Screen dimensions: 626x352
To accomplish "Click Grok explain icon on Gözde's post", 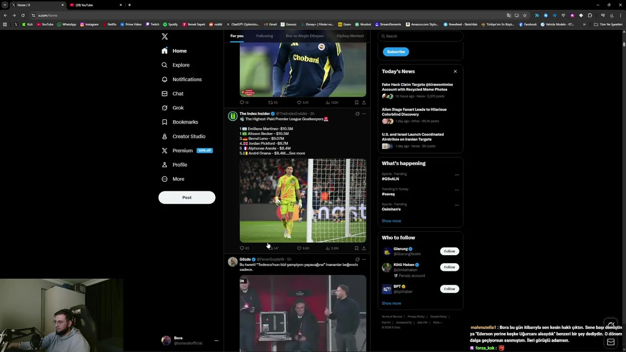I will [357, 260].
